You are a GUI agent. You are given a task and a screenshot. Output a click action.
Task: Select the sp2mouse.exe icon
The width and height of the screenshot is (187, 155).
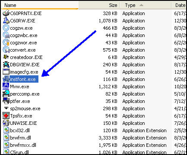(6, 108)
